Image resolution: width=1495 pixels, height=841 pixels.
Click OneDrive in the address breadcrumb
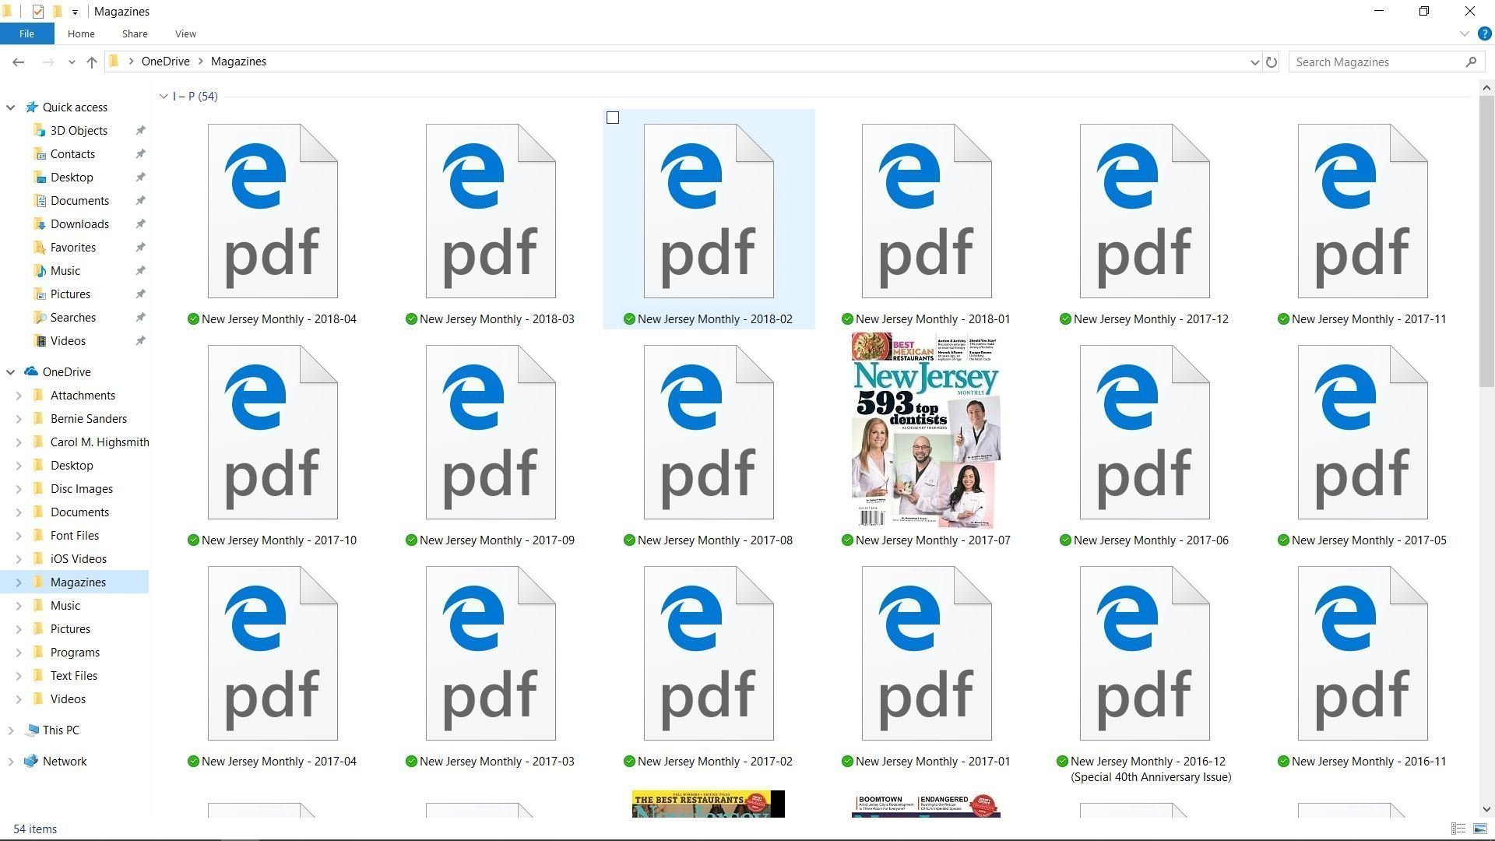coord(165,62)
